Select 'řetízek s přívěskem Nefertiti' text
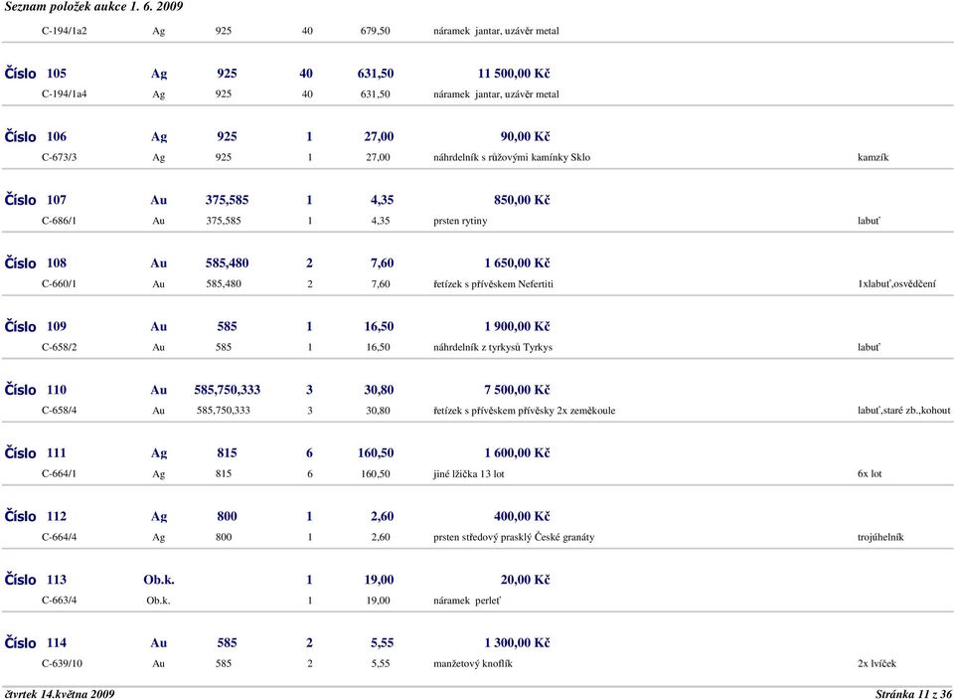The width and height of the screenshot is (954, 699). click(x=494, y=284)
